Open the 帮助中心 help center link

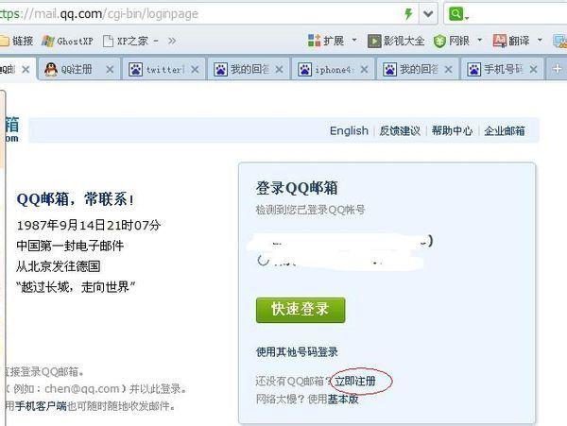tap(452, 130)
